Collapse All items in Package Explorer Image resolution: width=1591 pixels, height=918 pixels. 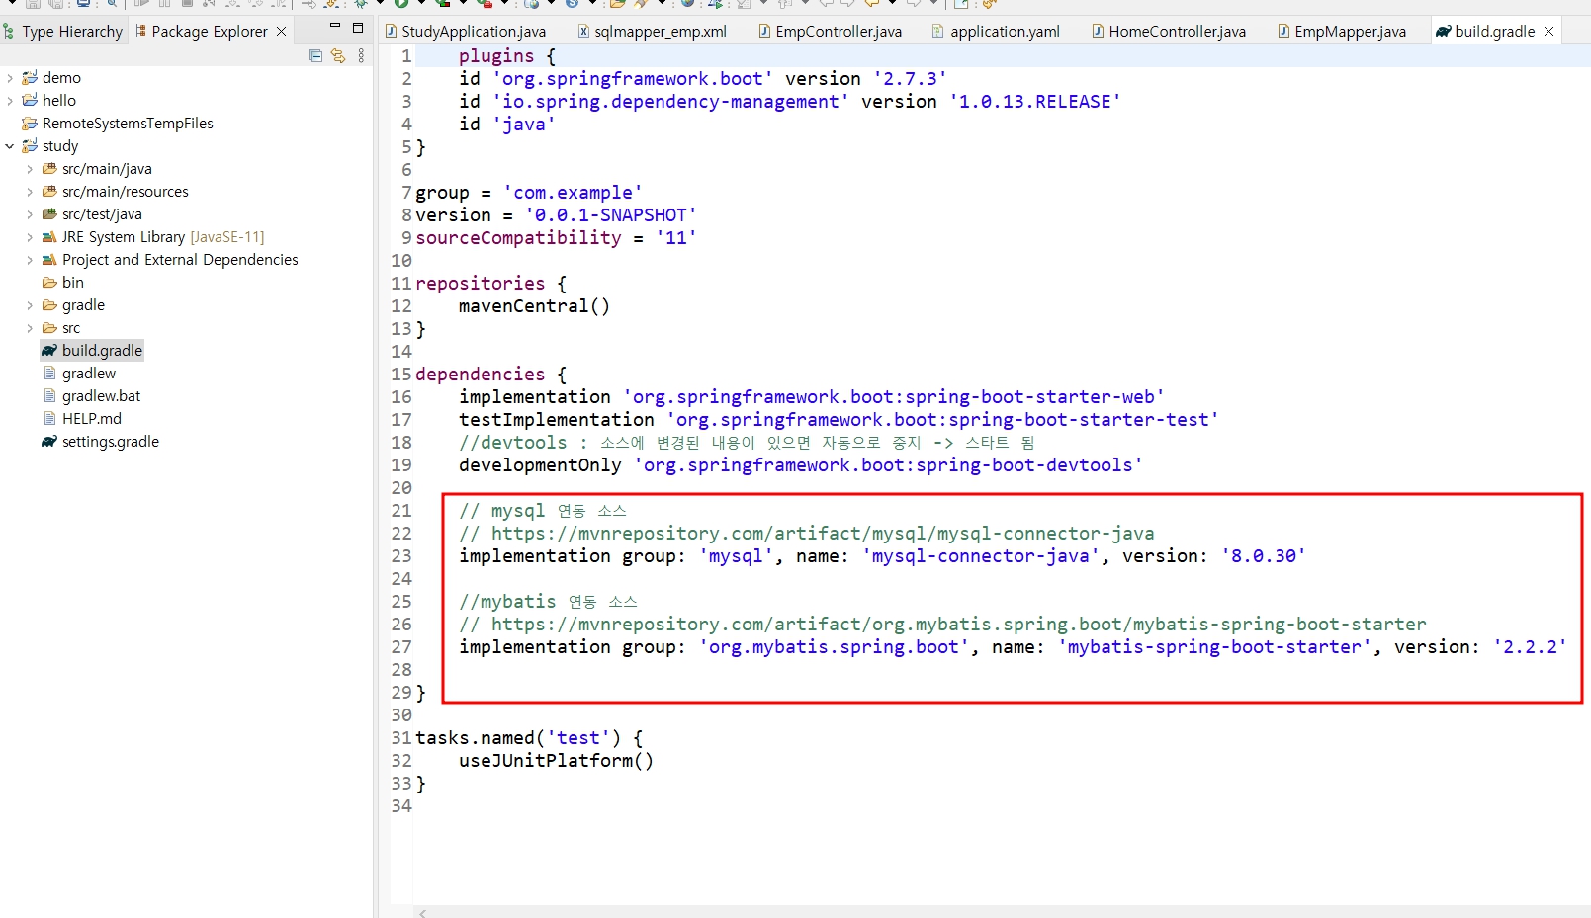[x=315, y=56]
